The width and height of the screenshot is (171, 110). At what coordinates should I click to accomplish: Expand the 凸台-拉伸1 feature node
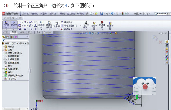coord(3,69)
